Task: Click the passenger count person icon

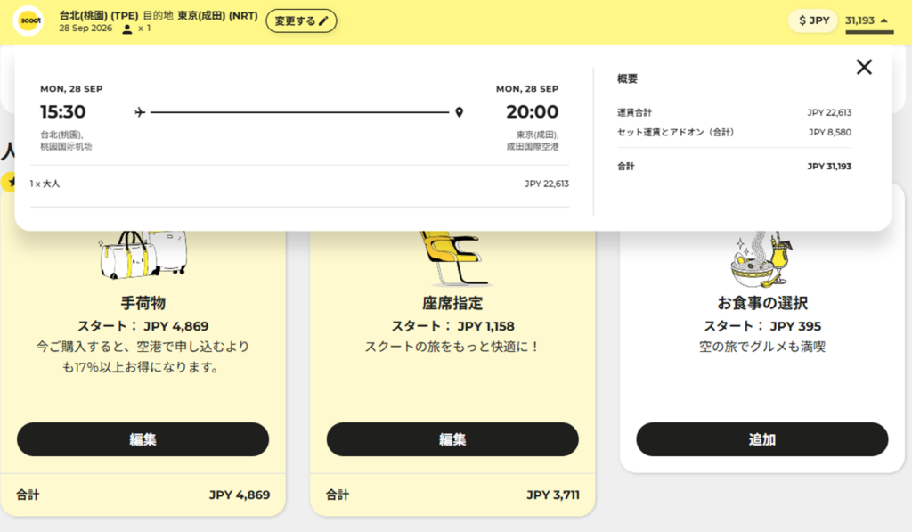Action: (x=127, y=29)
